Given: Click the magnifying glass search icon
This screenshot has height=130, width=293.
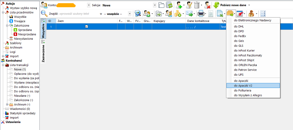Looking at the screenshot, I should pyautogui.click(x=44, y=13).
